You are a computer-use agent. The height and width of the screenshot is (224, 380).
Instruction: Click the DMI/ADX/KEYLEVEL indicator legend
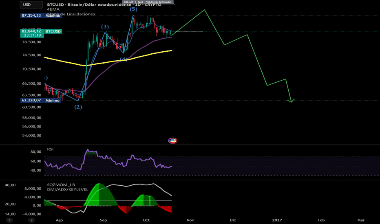[x=68, y=189]
